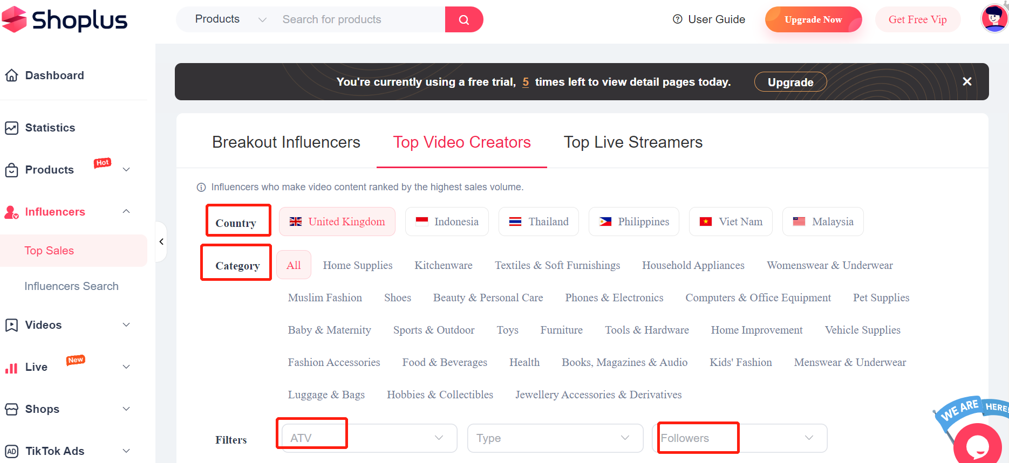The image size is (1009, 463).
Task: Select the Beauty & Personal Care category
Action: pos(488,298)
